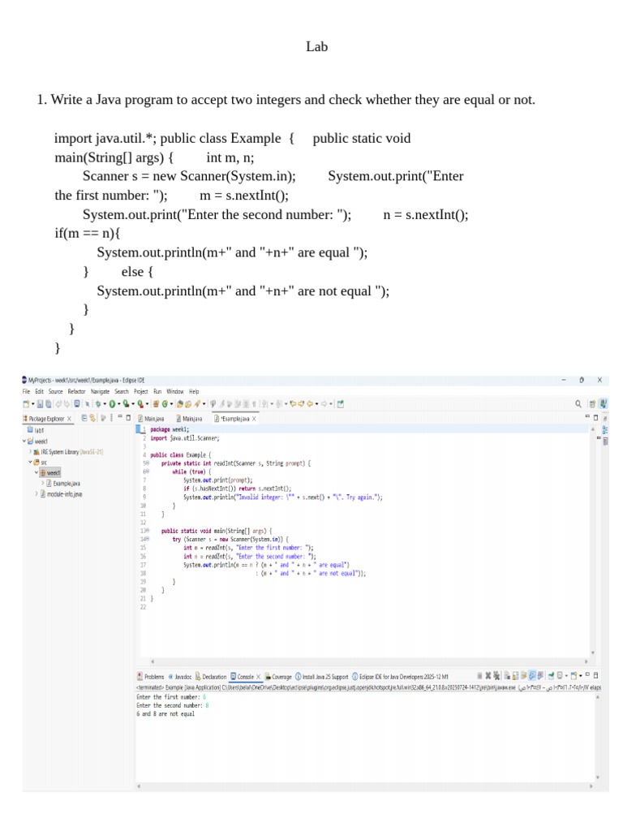Click the Coverage launch toolbar icon
This screenshot has width=623, height=831.
126,404
